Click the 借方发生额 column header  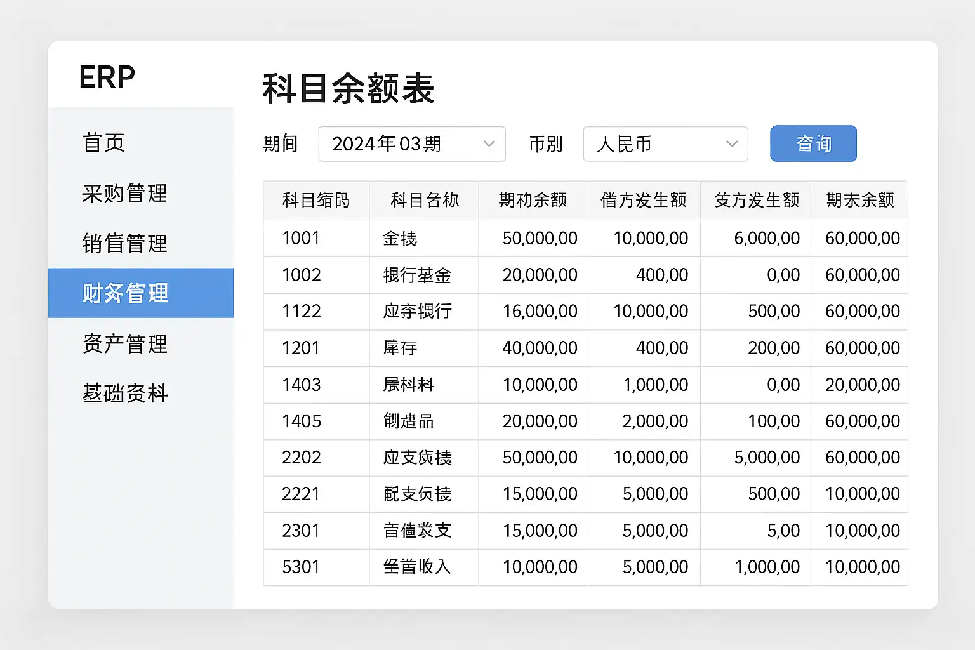[x=644, y=201]
